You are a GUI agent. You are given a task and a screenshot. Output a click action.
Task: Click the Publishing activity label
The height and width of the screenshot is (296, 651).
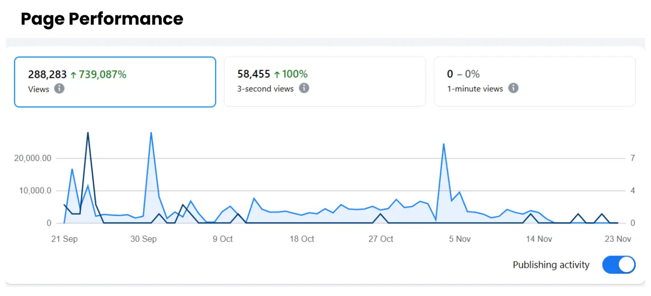[x=551, y=265]
